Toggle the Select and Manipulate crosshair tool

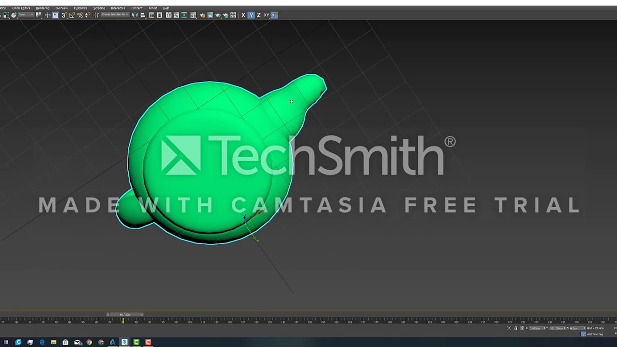(47, 15)
